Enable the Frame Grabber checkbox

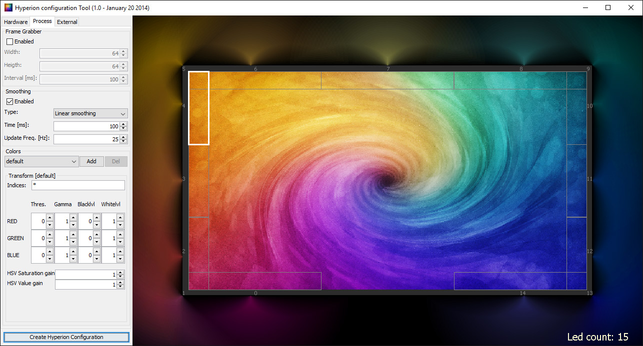click(x=9, y=41)
